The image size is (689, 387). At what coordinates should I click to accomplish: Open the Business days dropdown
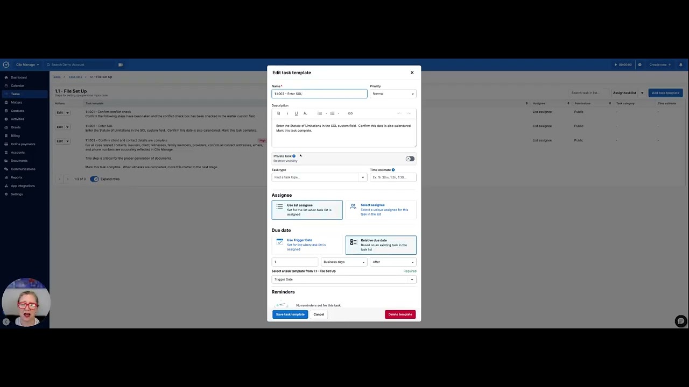(x=344, y=262)
